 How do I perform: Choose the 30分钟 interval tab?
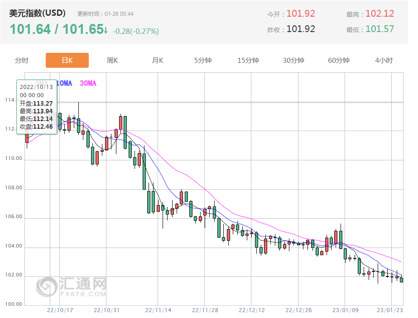click(x=293, y=61)
